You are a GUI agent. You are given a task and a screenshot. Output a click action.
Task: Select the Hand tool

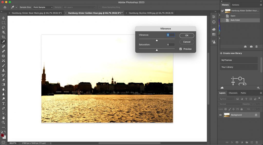3,118
